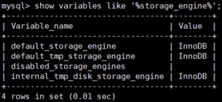
Task: Click the InnoDB value for default_tmp_storage_engine
Action: point(193,56)
